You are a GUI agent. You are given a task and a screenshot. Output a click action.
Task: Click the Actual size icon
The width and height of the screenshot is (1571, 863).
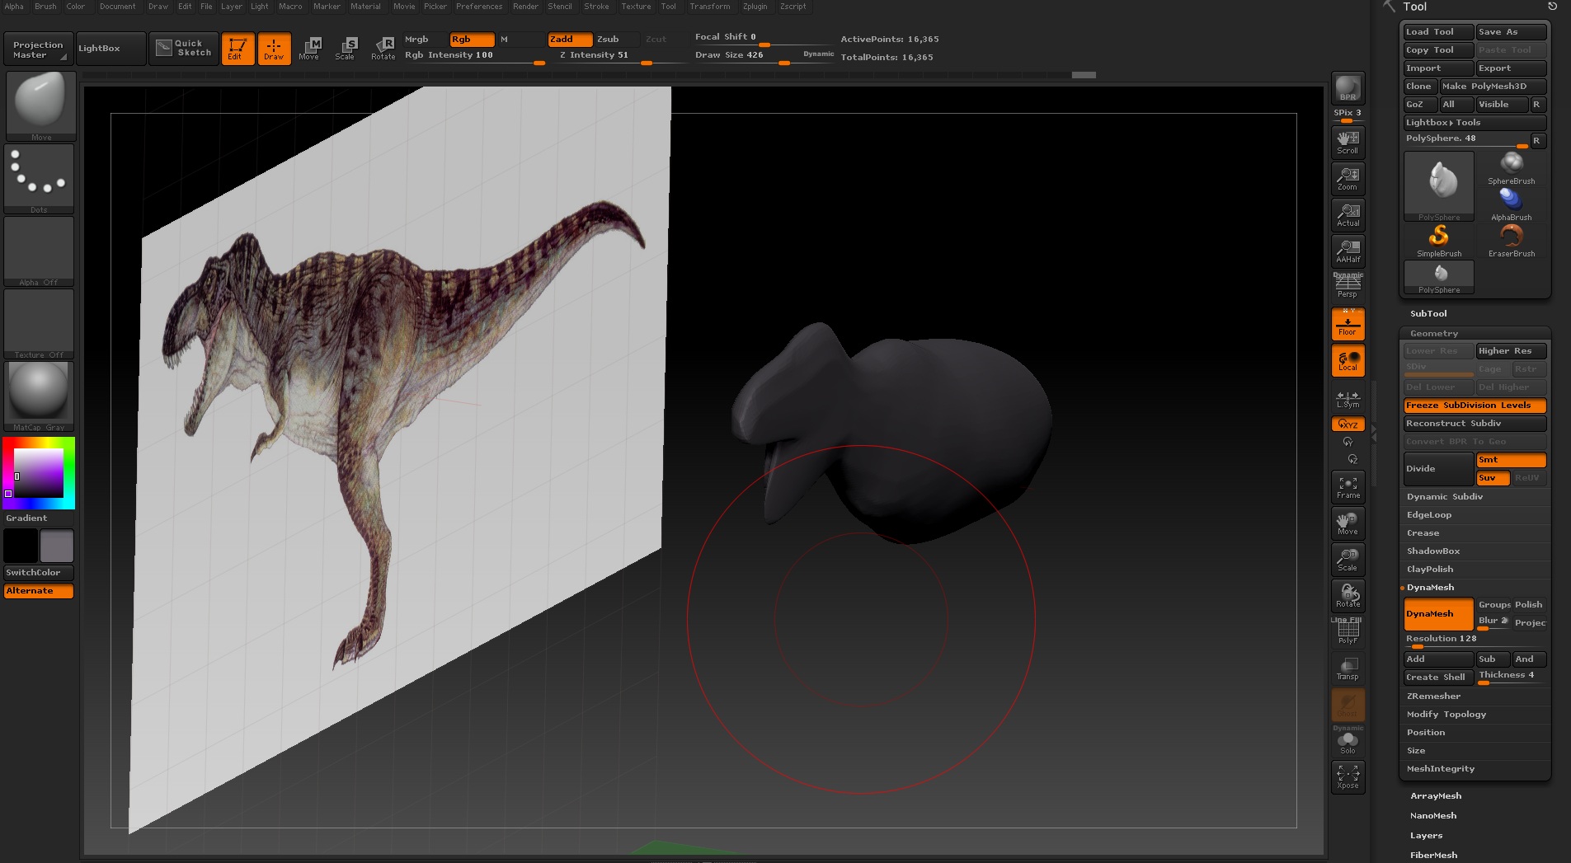[1348, 214]
